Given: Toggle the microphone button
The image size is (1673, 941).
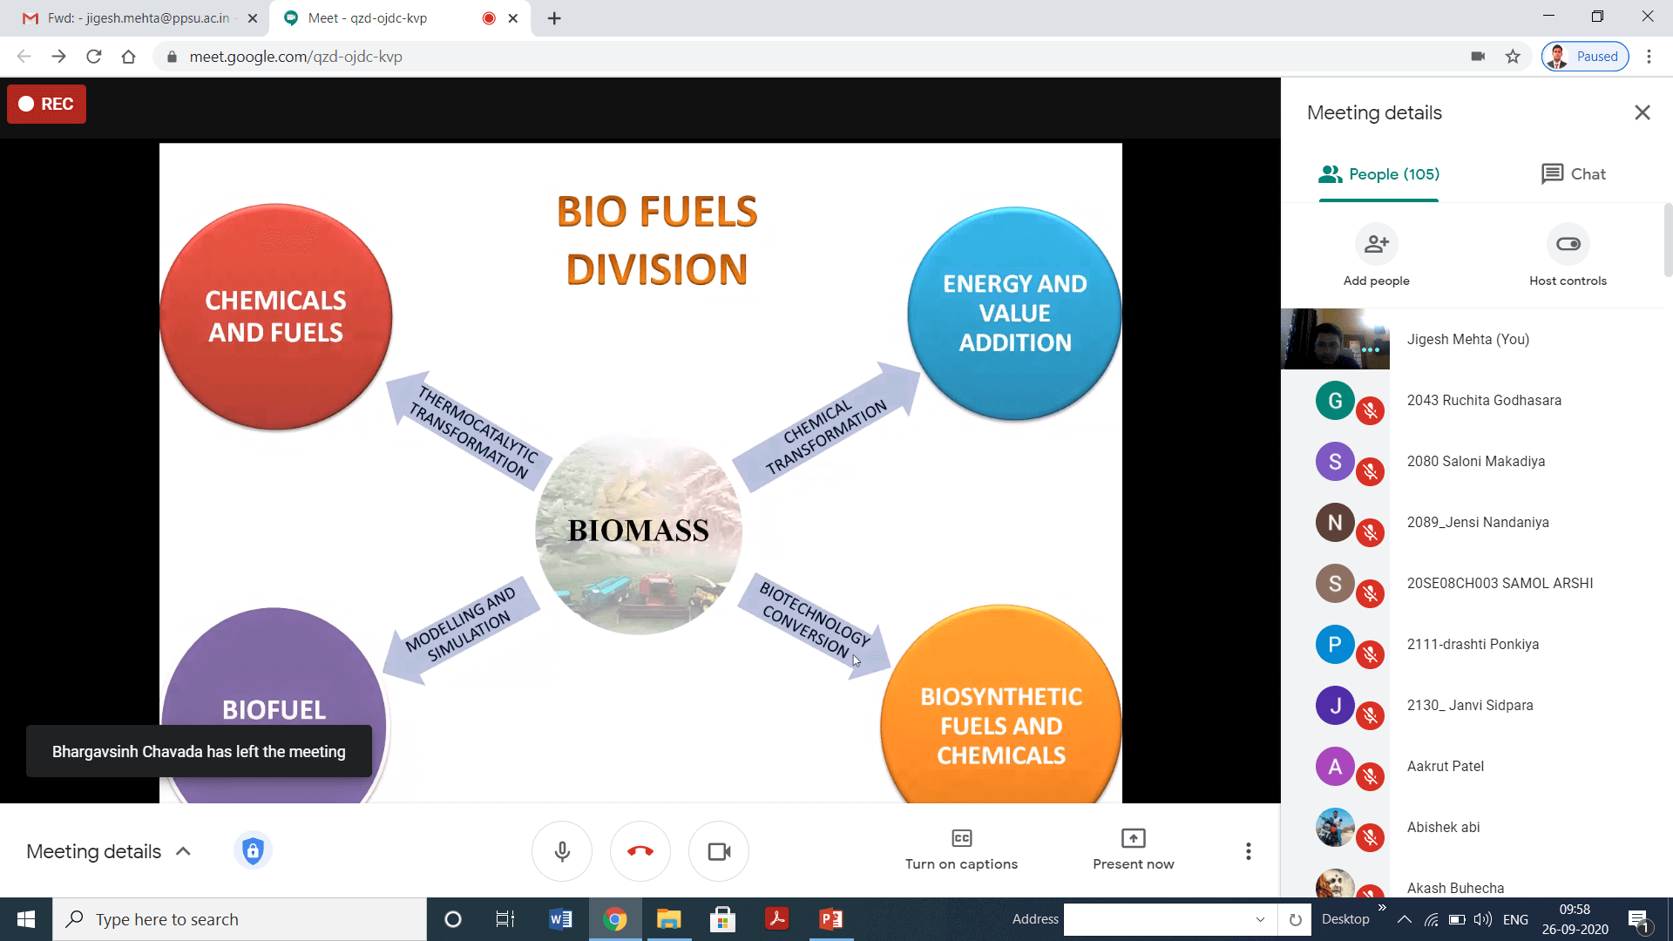Looking at the screenshot, I should (x=562, y=851).
